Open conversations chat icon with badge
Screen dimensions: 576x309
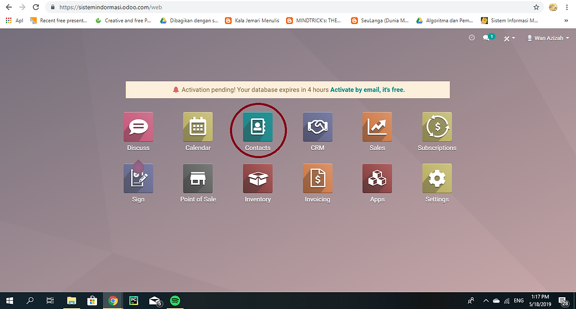tap(488, 38)
